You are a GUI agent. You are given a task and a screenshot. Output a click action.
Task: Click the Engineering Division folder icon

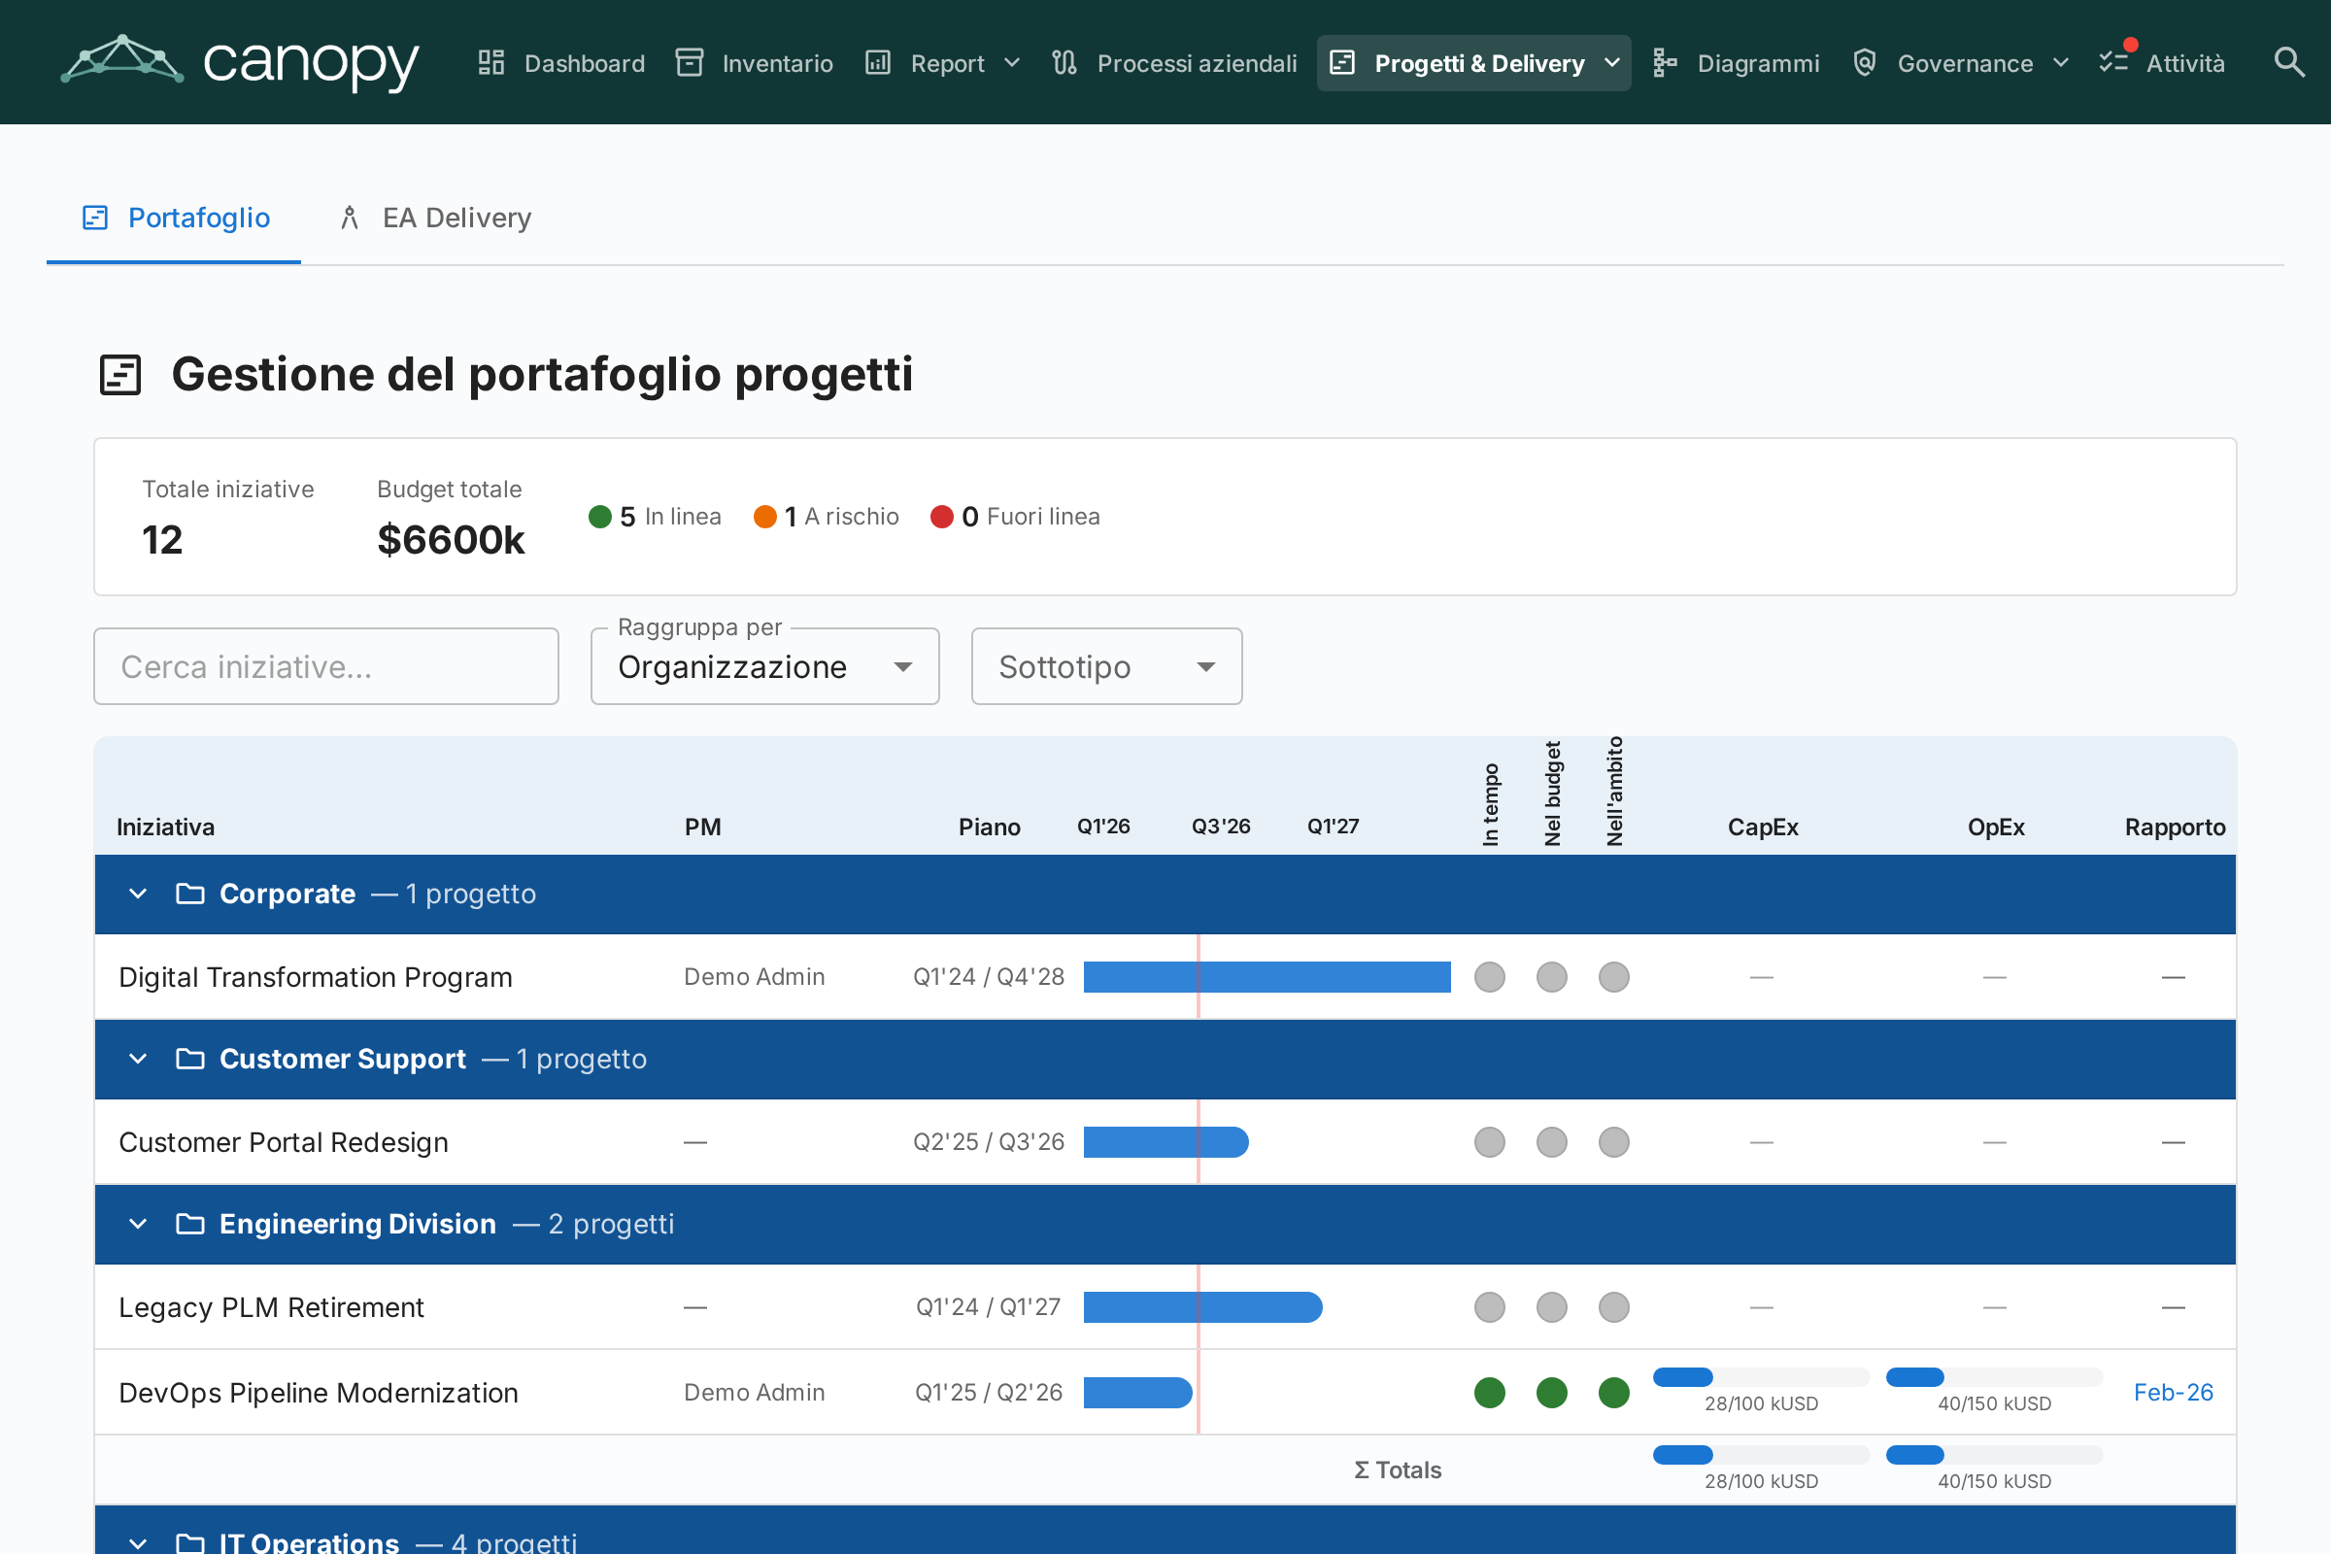pos(190,1224)
